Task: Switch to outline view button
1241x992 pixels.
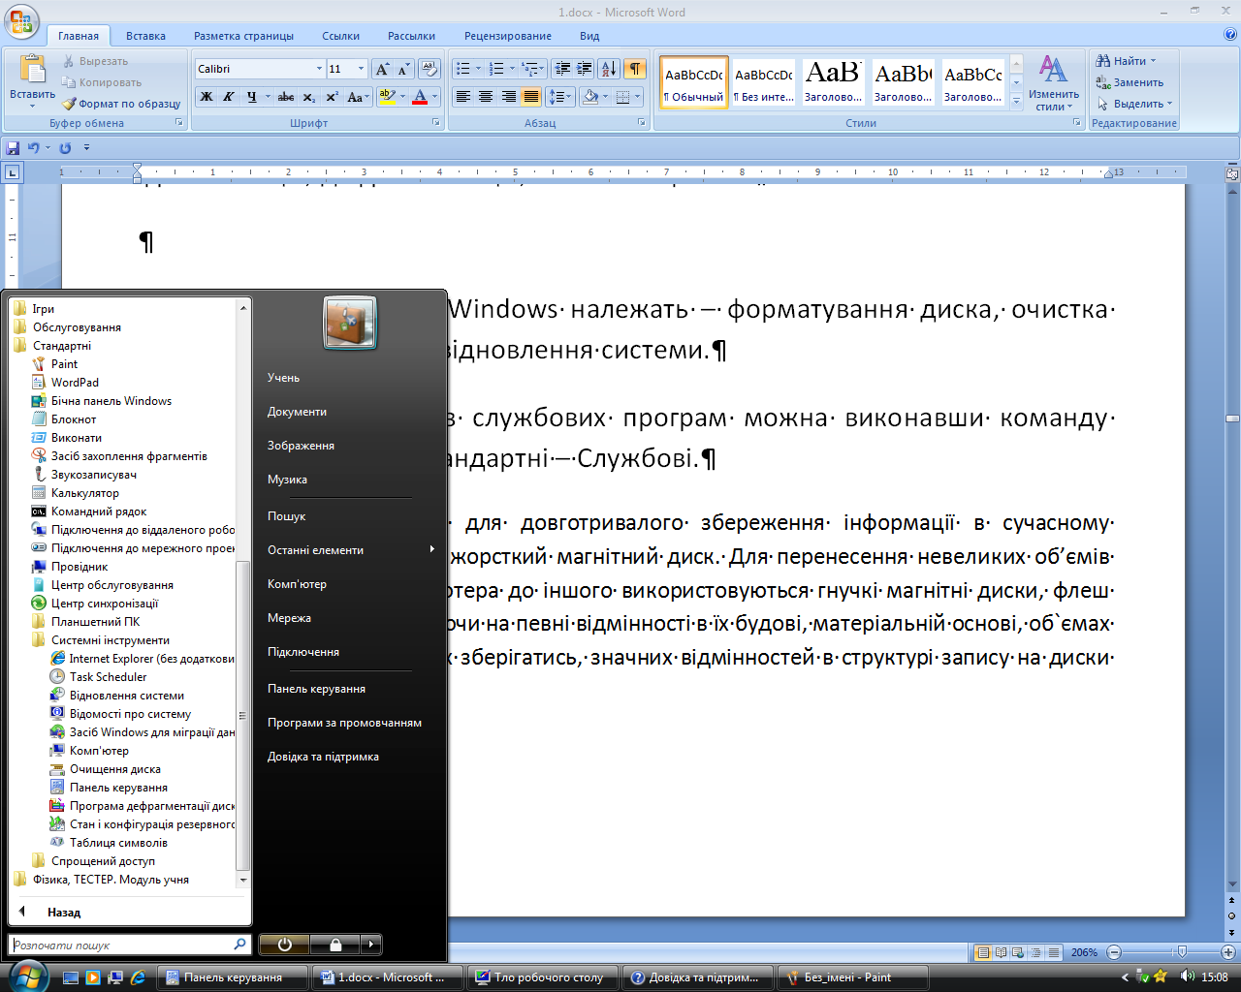Action: (x=1036, y=952)
